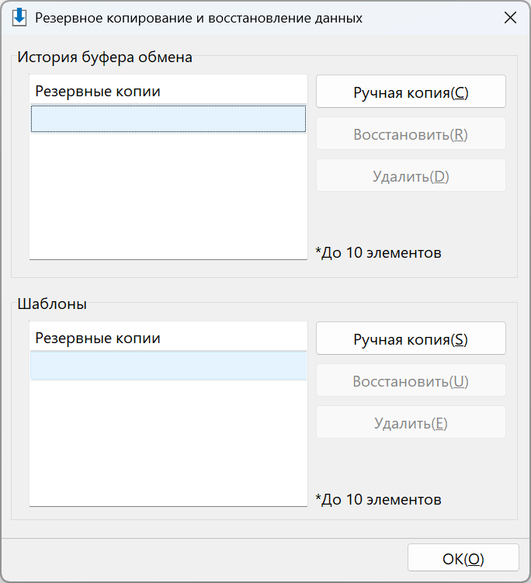Viewport: 531px width, 583px height.
Task: Click the blue download arrow app icon
Action: pyautogui.click(x=19, y=18)
